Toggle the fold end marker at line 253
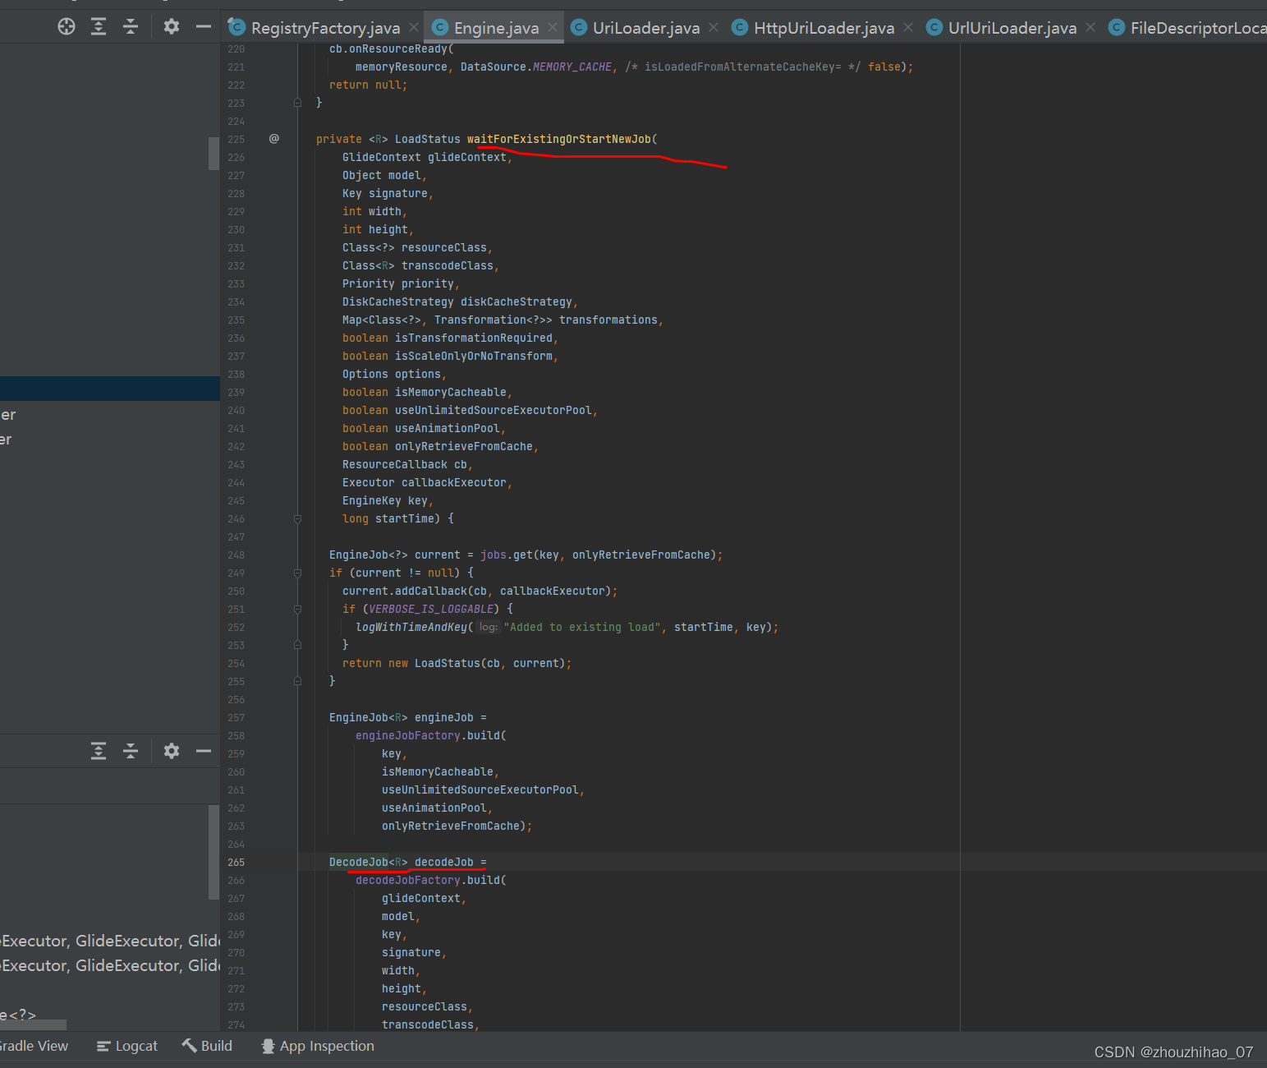 297,645
